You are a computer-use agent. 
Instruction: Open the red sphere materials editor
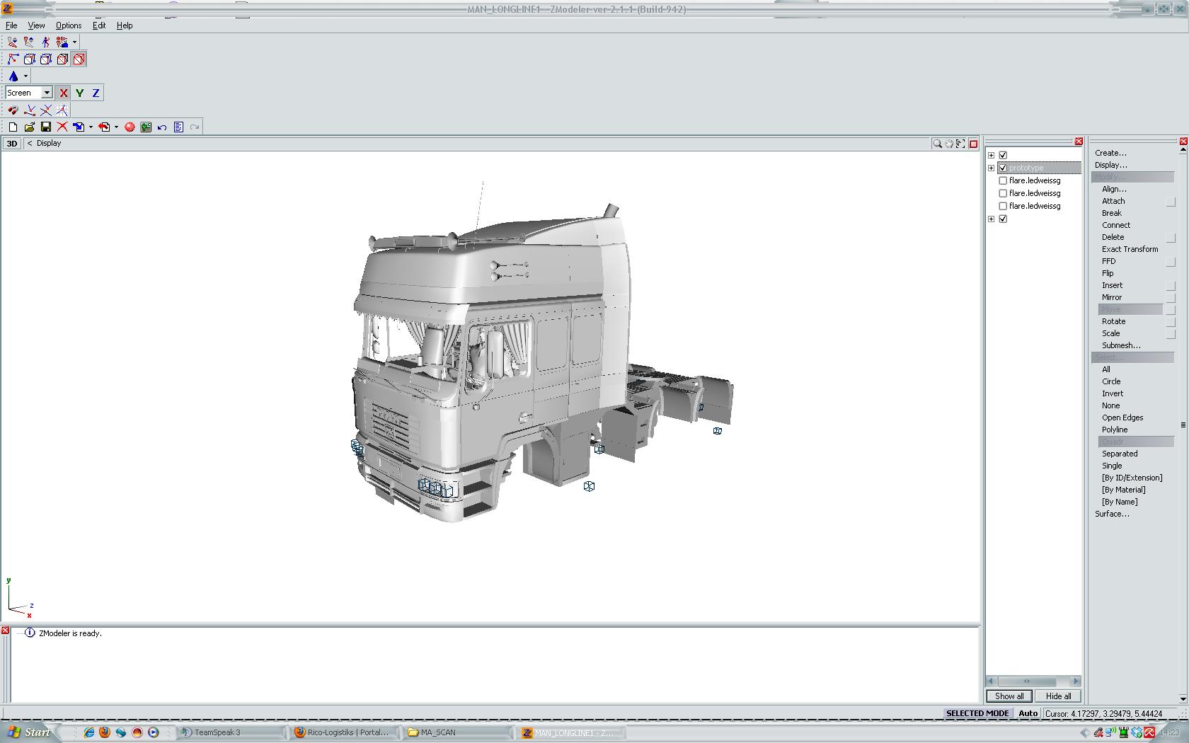pos(130,127)
